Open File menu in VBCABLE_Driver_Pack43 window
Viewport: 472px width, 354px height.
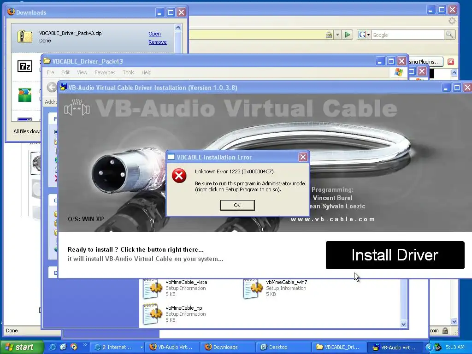click(50, 72)
